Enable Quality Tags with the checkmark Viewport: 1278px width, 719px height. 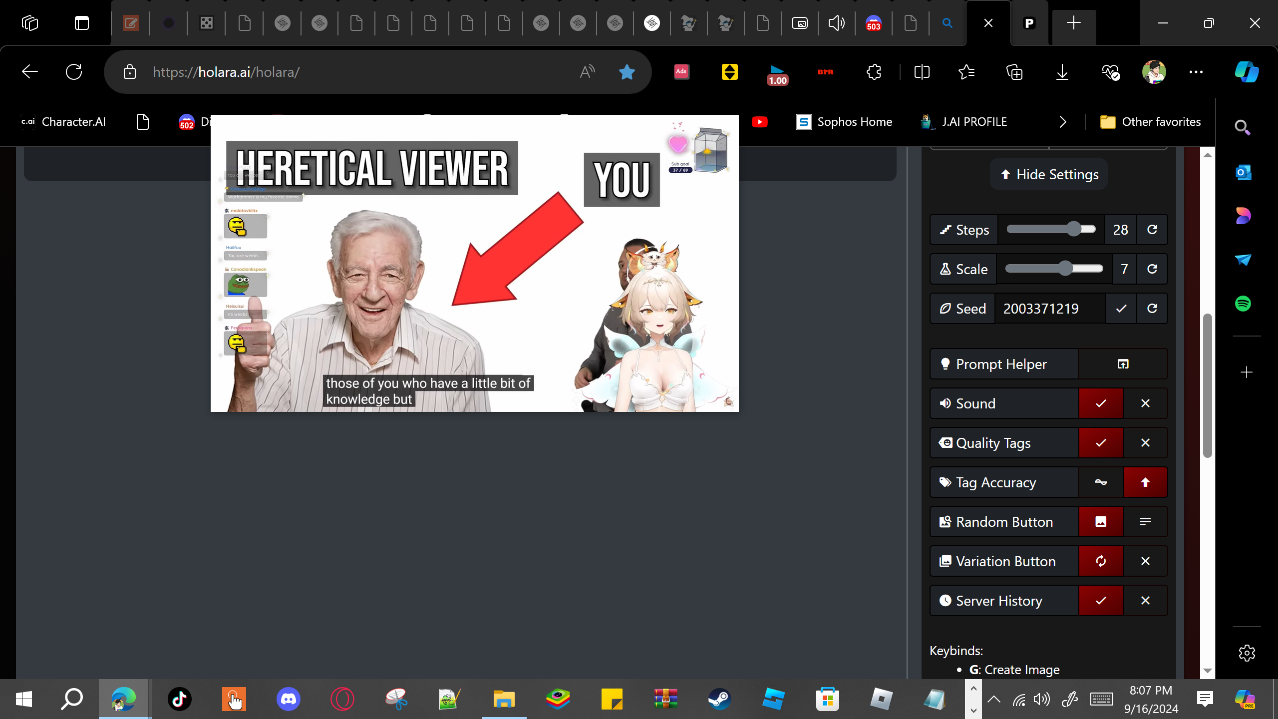[1101, 443]
